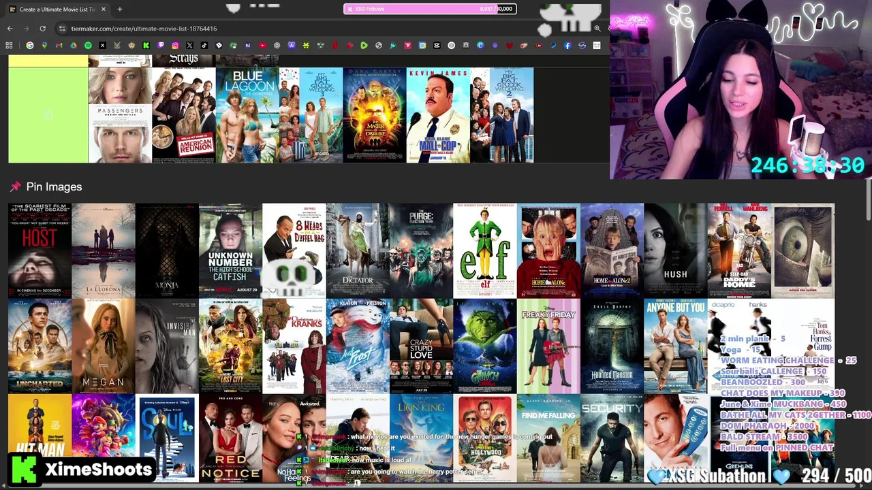Pick the Host horror movie poster

40,250
